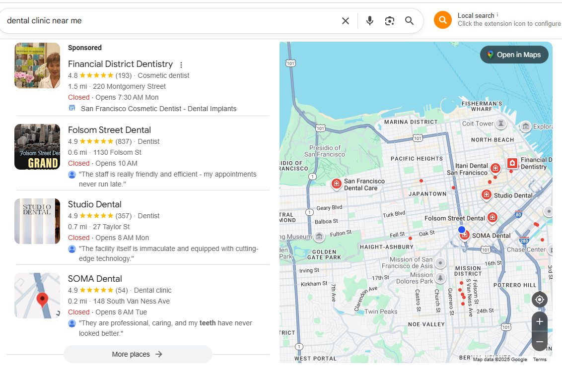Open Studio Dental listing title
Screen dimensions: 562x372
tap(94, 204)
